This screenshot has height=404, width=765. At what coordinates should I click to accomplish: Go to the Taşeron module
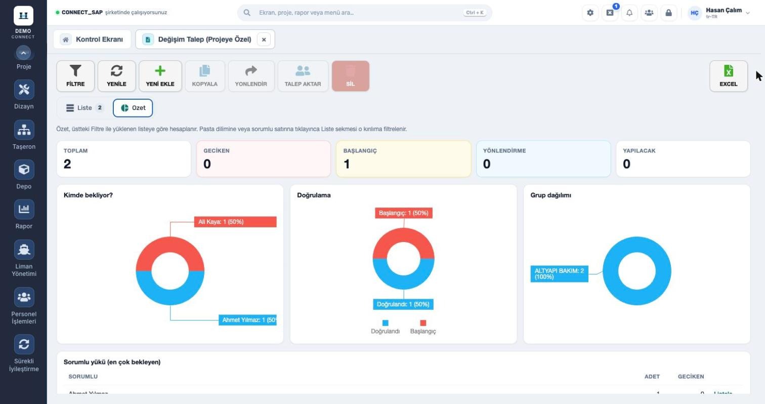24,135
